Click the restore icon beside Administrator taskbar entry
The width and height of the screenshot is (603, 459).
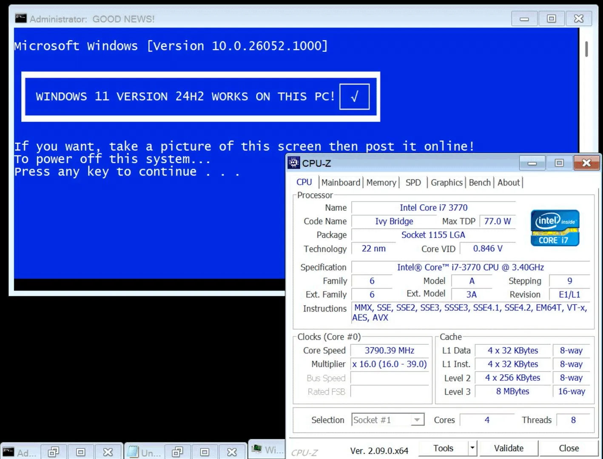tap(53, 451)
